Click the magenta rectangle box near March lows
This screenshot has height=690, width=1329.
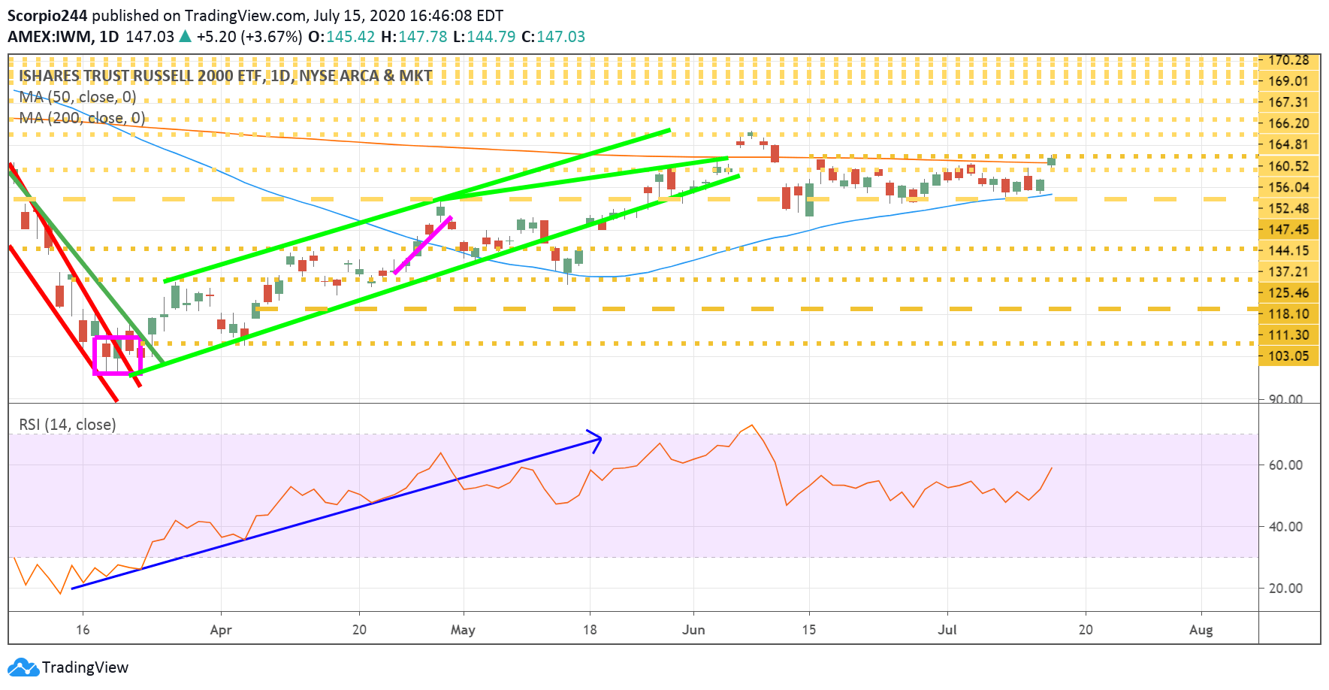(116, 356)
